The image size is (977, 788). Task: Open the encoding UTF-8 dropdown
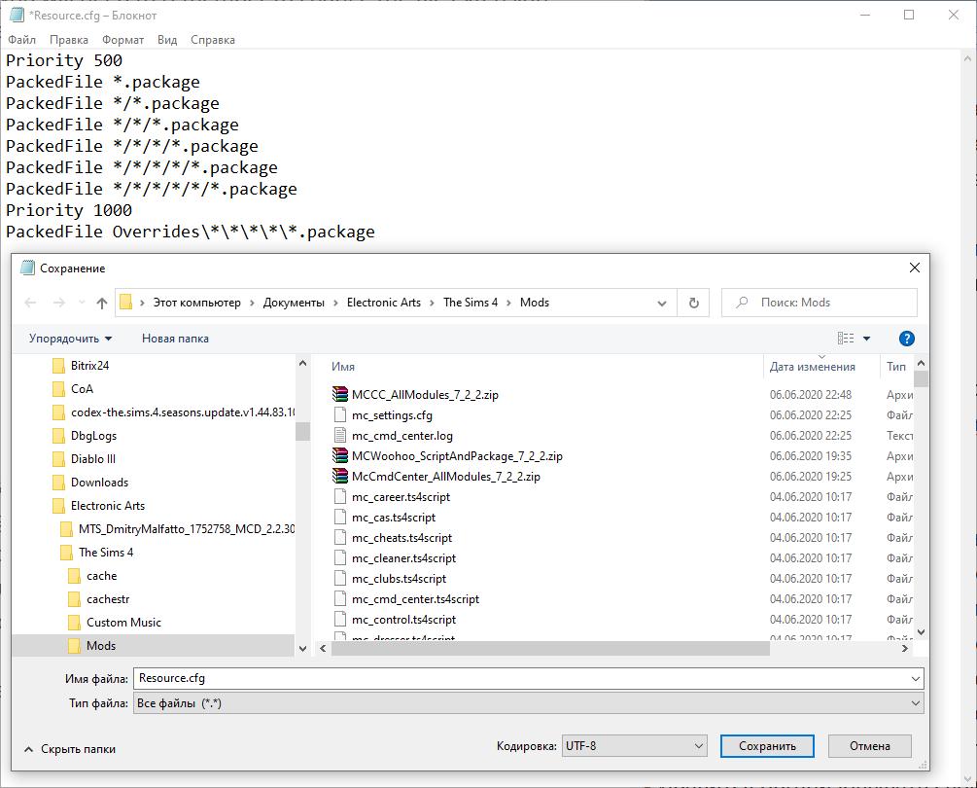634,746
